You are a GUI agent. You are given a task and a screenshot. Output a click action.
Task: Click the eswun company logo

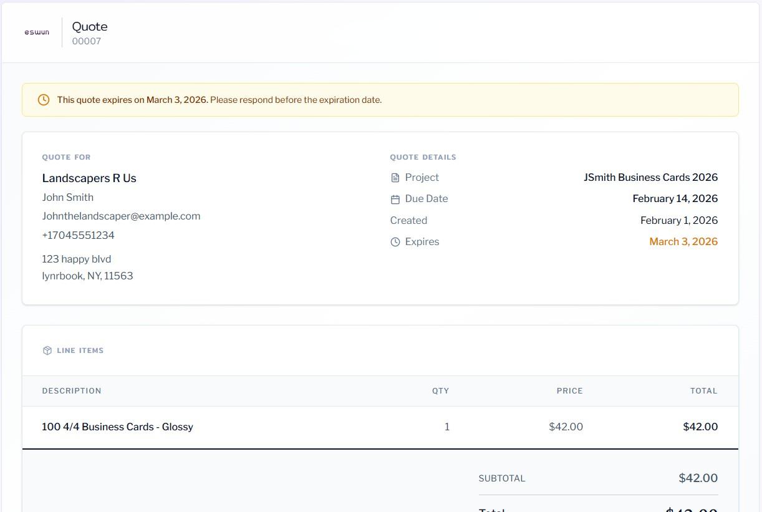[x=36, y=32]
